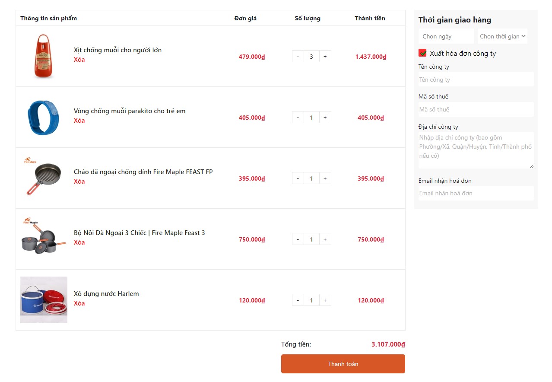Click Xóa under Vòng chống muỗi parakito

(x=79, y=121)
